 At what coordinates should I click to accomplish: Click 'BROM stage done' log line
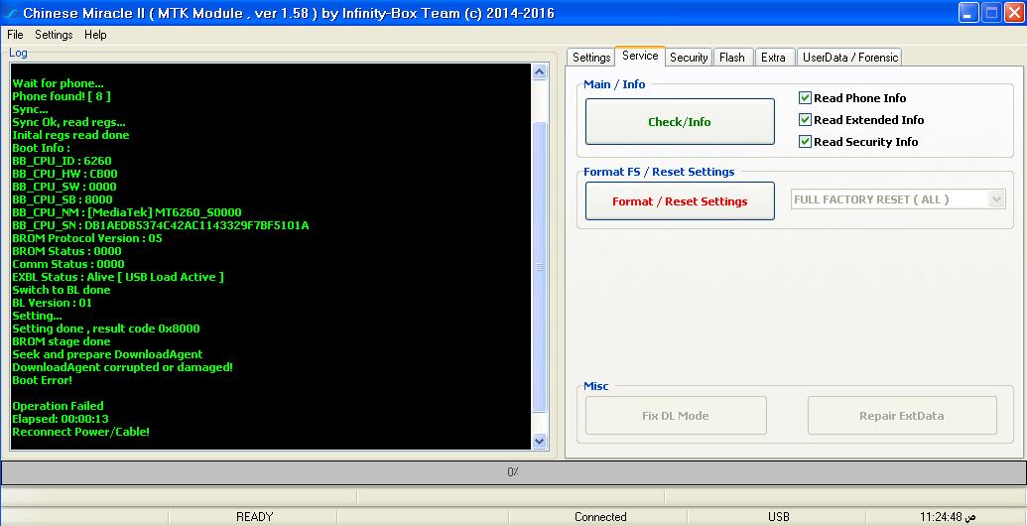point(61,341)
